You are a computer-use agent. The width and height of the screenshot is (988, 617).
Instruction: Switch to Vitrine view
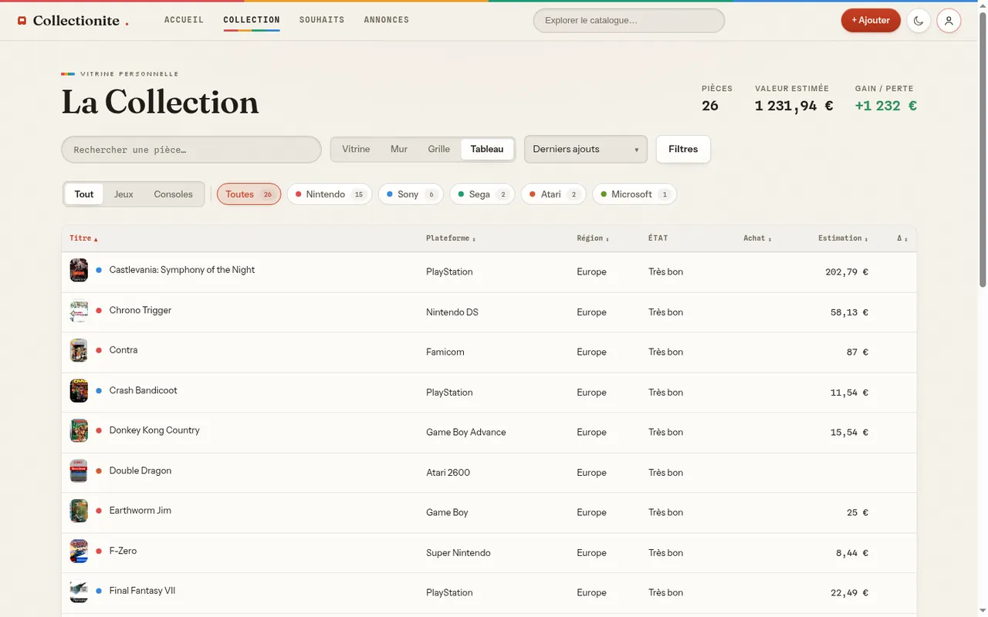(x=356, y=150)
